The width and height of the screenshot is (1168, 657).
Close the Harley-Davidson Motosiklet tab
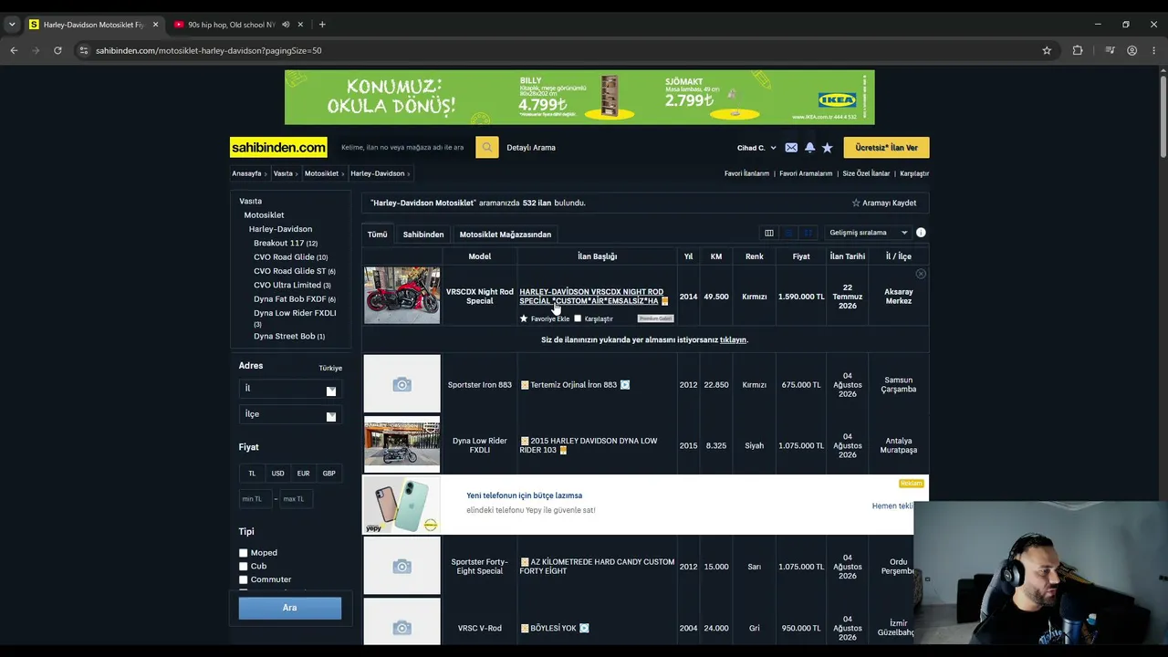(x=155, y=25)
